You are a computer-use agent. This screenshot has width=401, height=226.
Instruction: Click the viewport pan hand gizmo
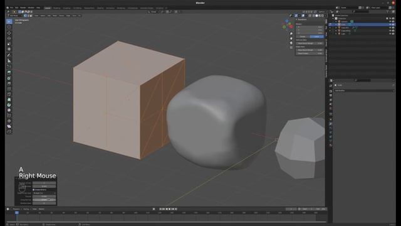click(291, 38)
